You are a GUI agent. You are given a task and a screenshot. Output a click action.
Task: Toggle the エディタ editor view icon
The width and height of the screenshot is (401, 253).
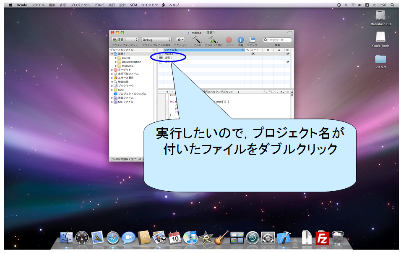[x=252, y=40]
